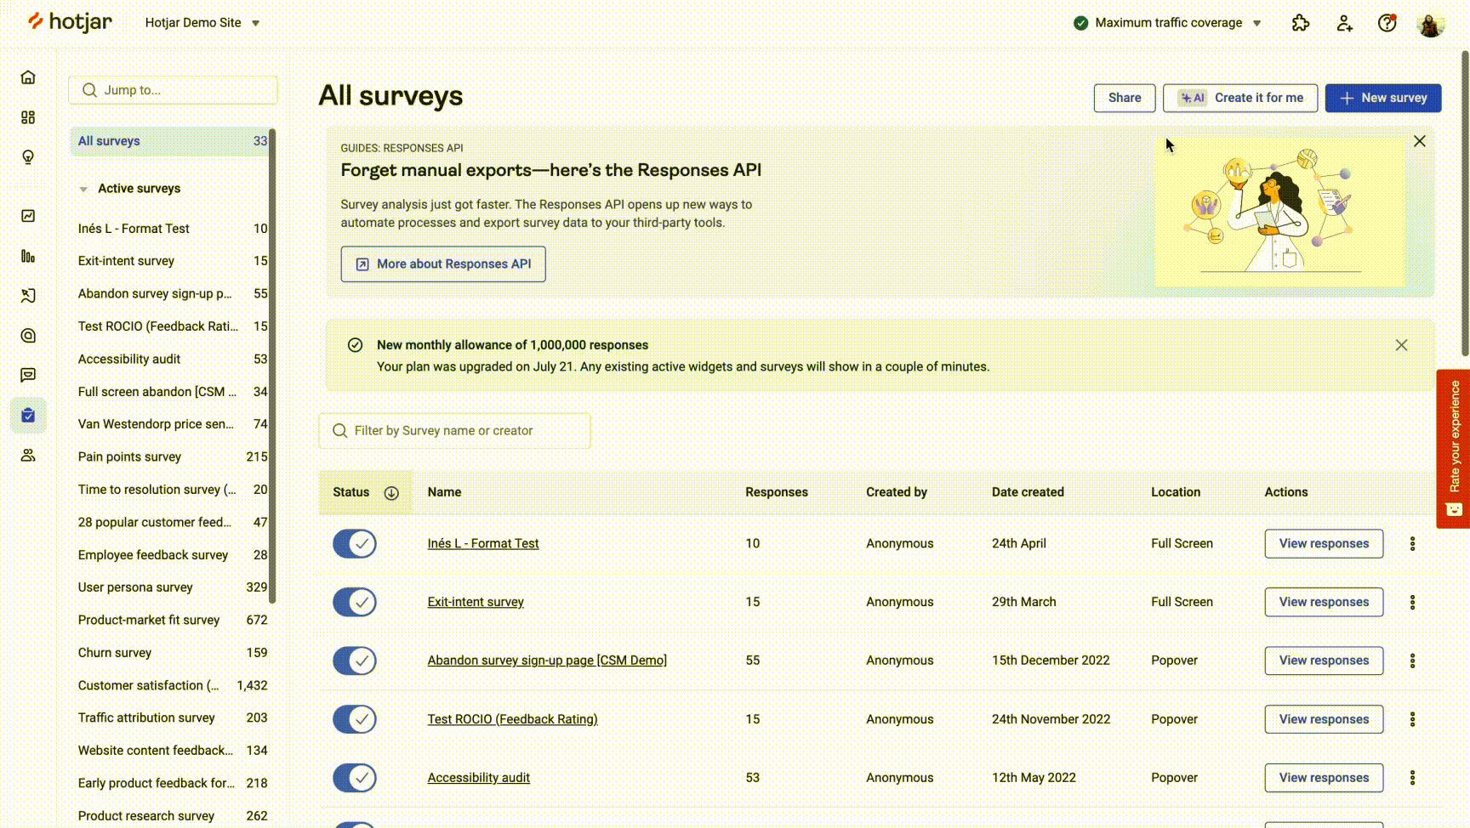Toggle off Inés L - Format Test survey
The height and width of the screenshot is (828, 1470).
click(x=355, y=543)
